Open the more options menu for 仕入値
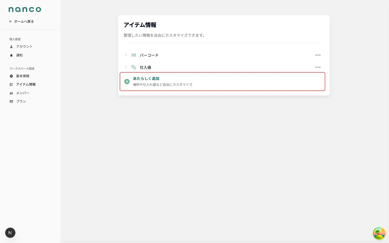This screenshot has width=389, height=243. click(x=318, y=67)
